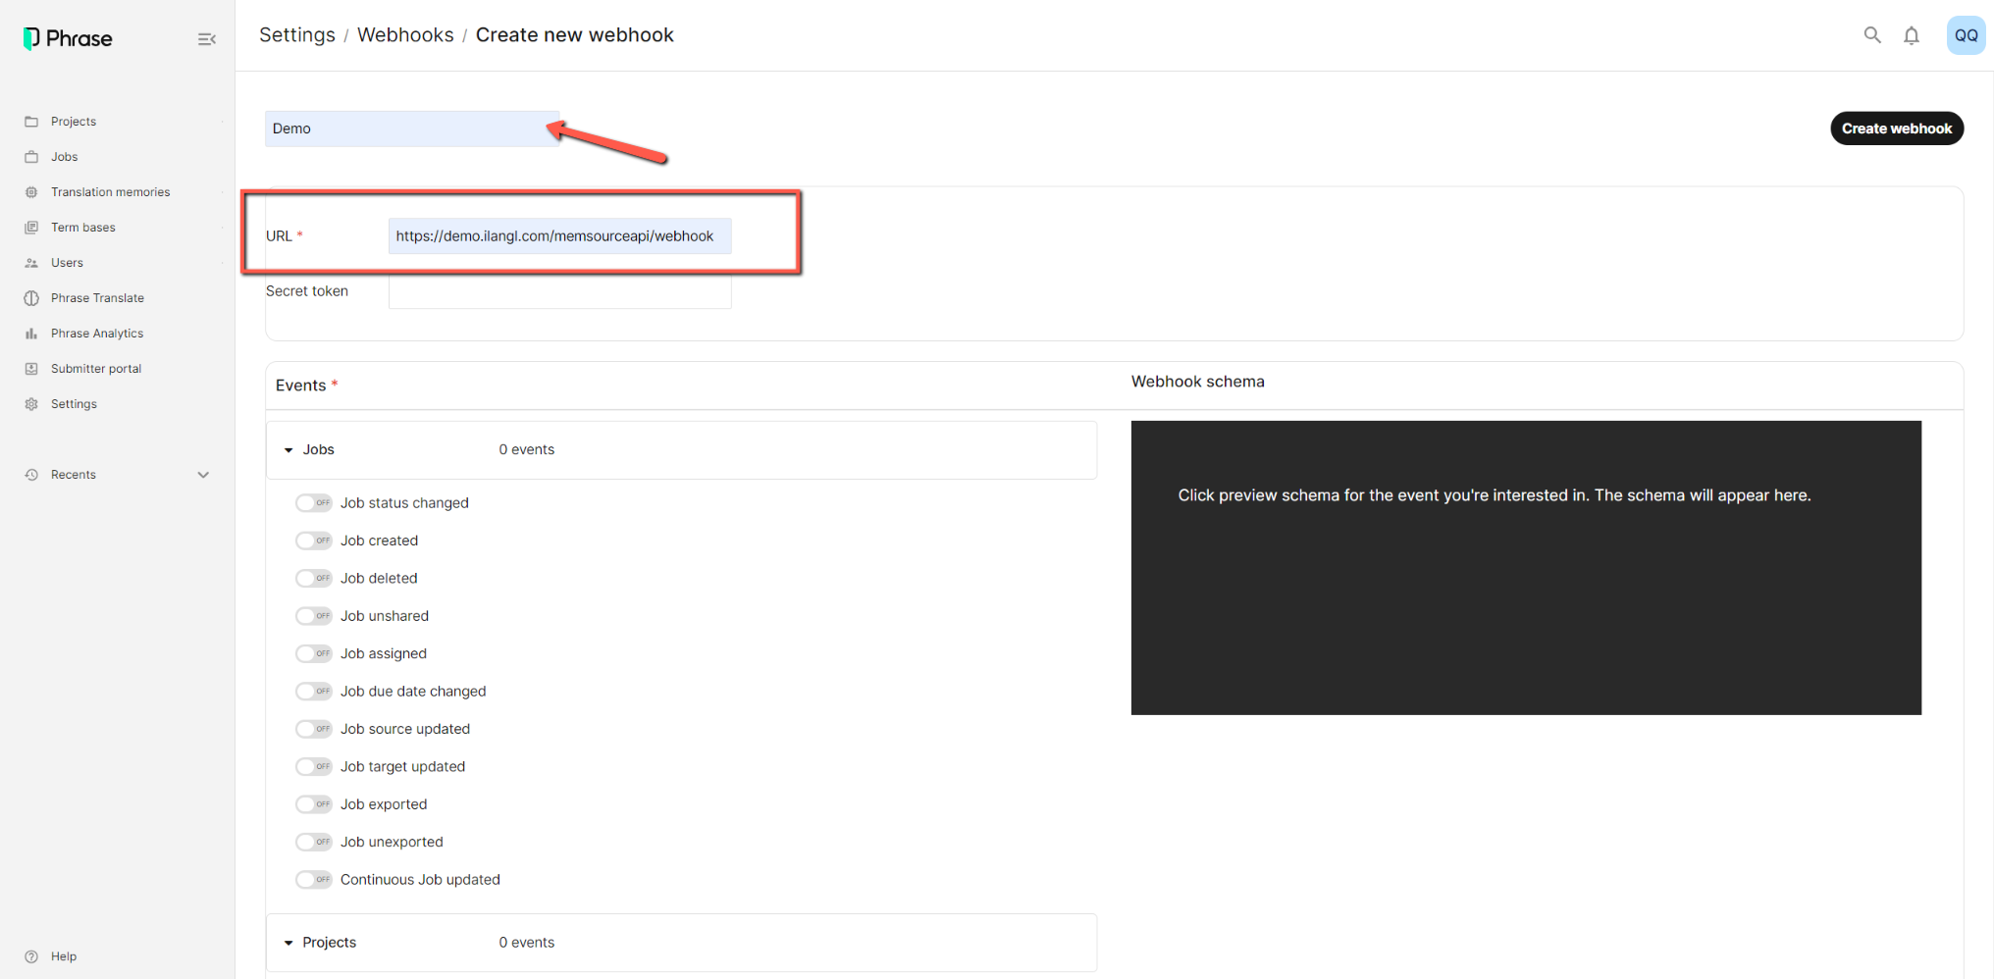
Task: Switch on the Job exported event
Action: tap(314, 804)
